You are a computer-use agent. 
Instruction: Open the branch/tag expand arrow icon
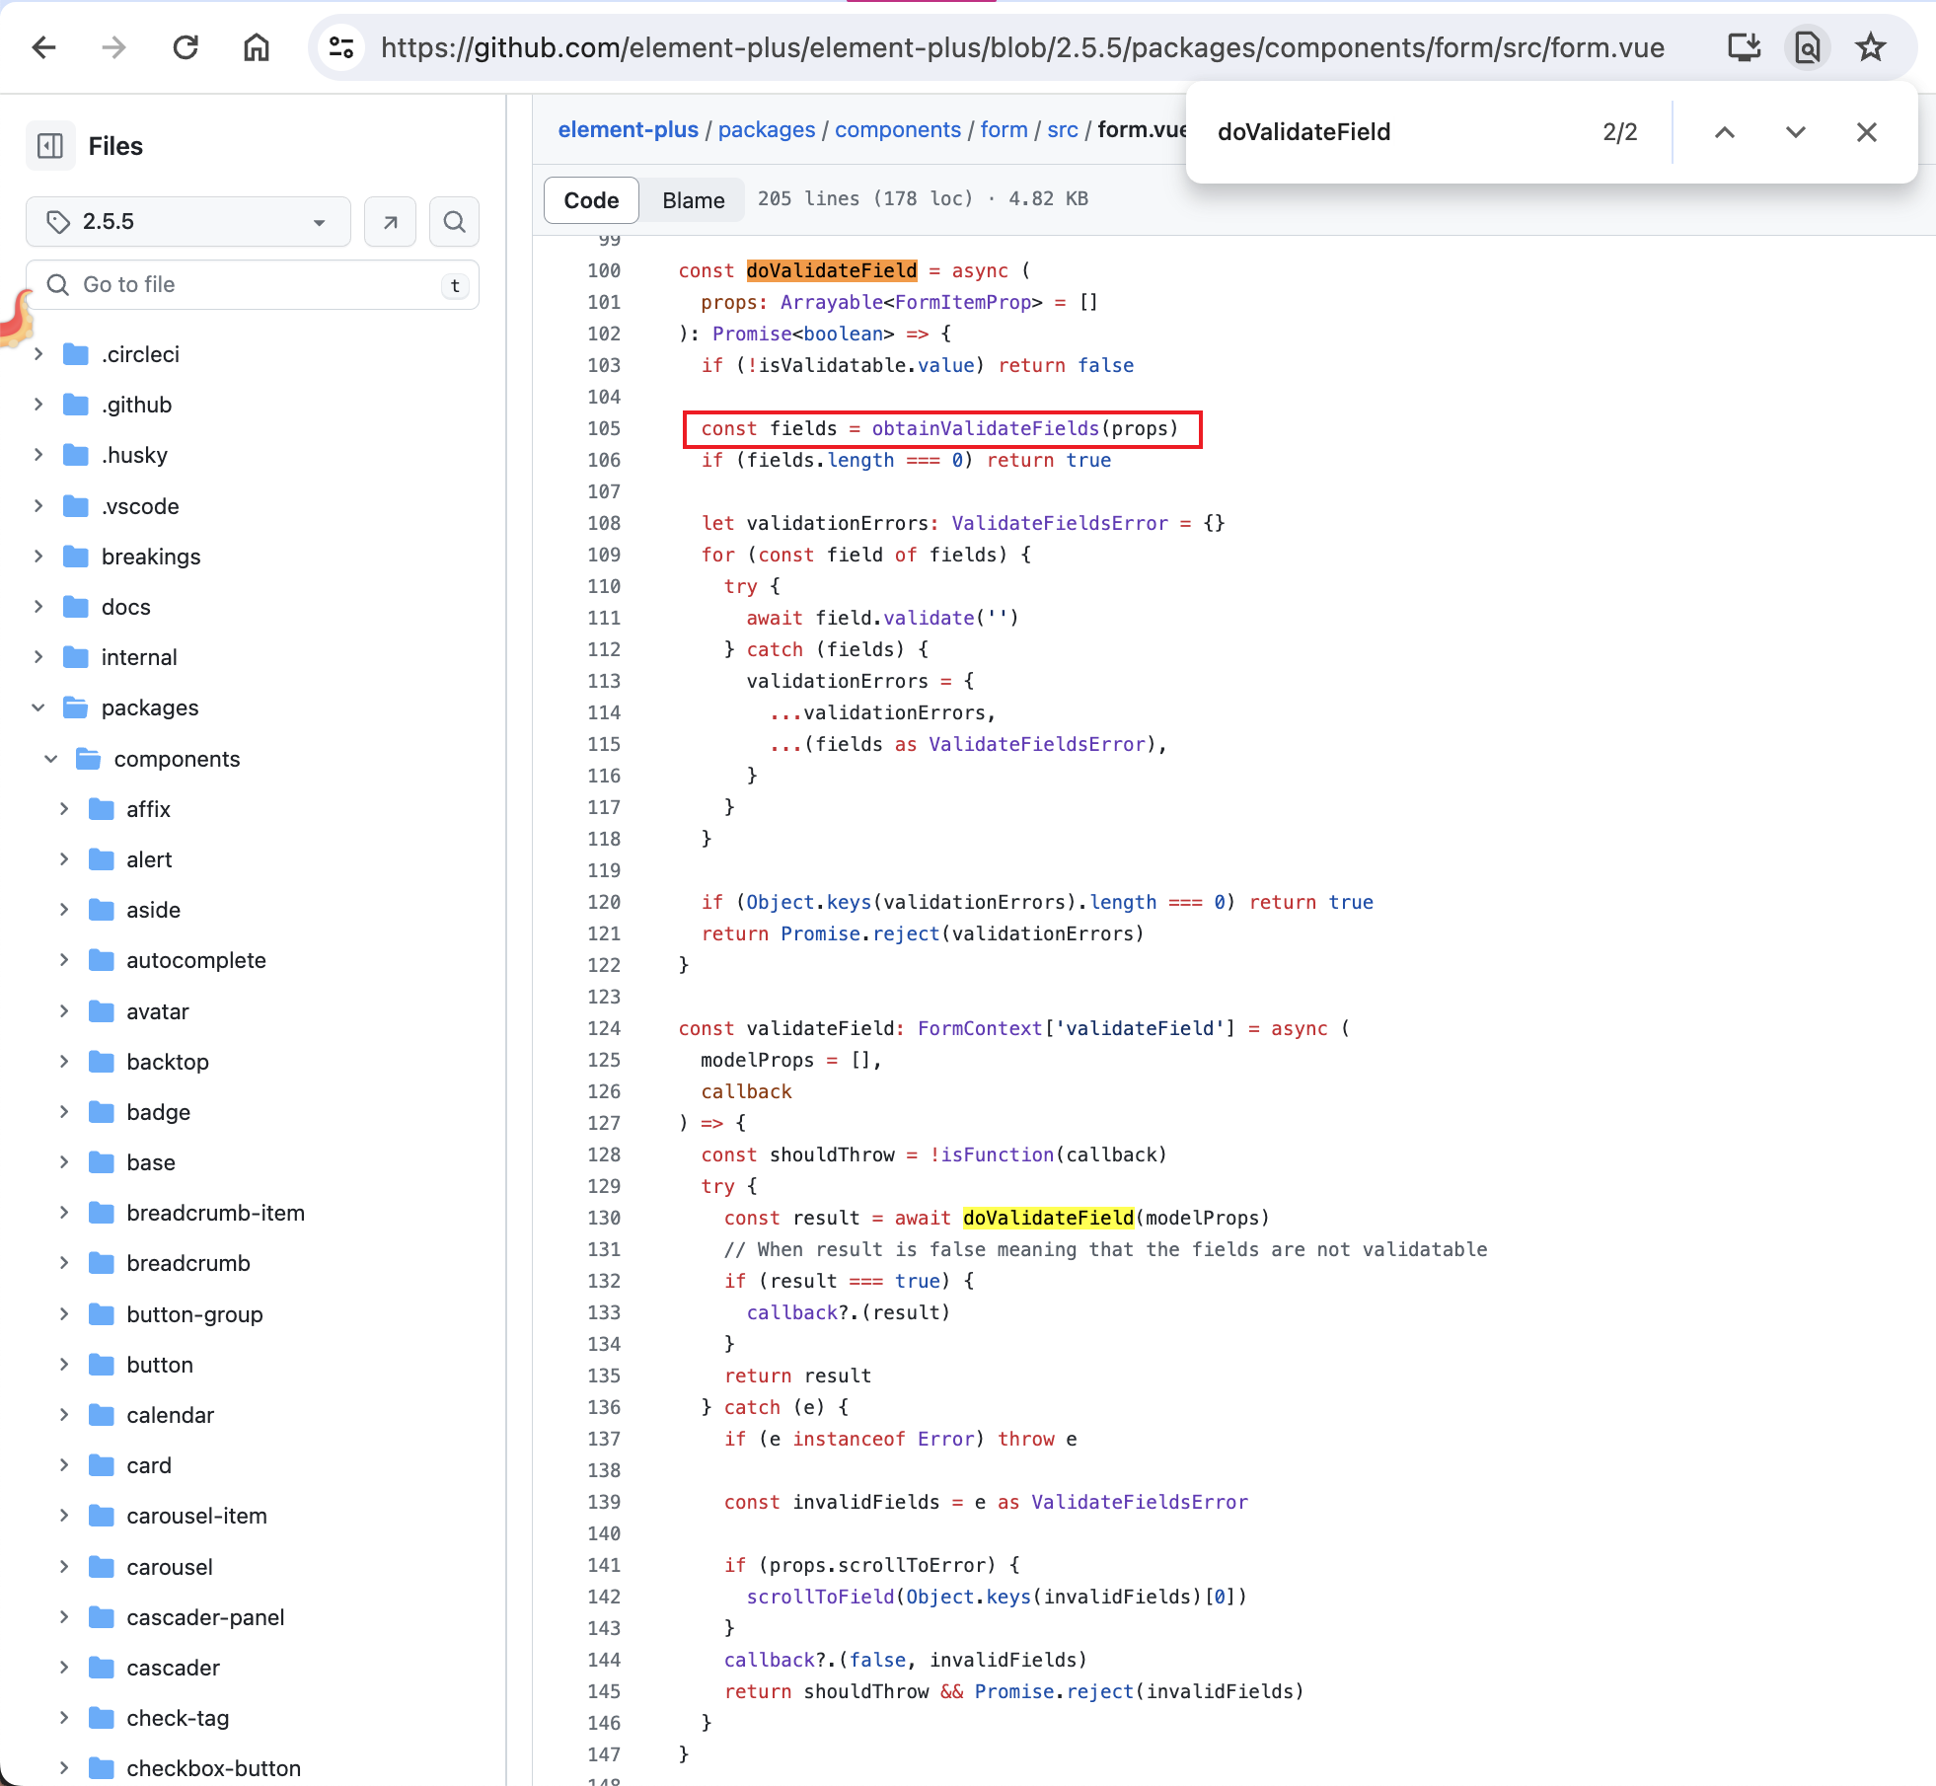(390, 222)
